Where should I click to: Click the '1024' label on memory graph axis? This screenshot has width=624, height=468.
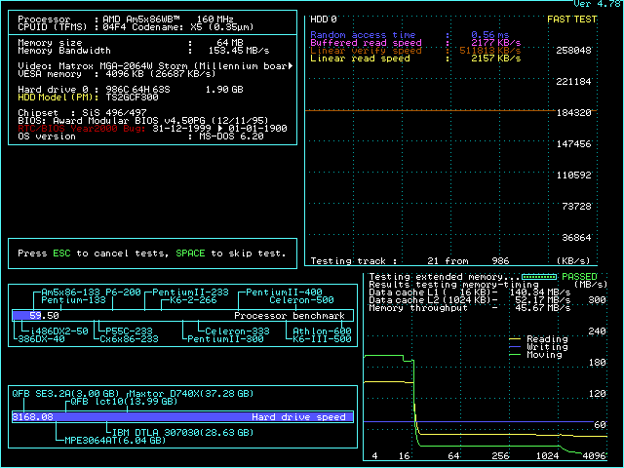point(547,456)
